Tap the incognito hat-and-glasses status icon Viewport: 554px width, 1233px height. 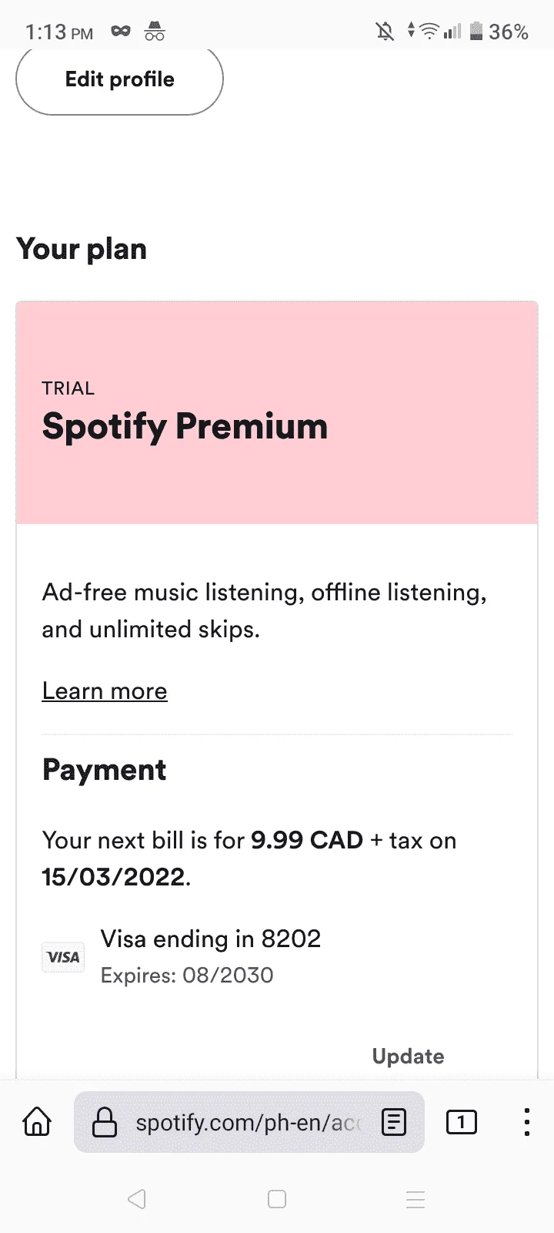[155, 32]
